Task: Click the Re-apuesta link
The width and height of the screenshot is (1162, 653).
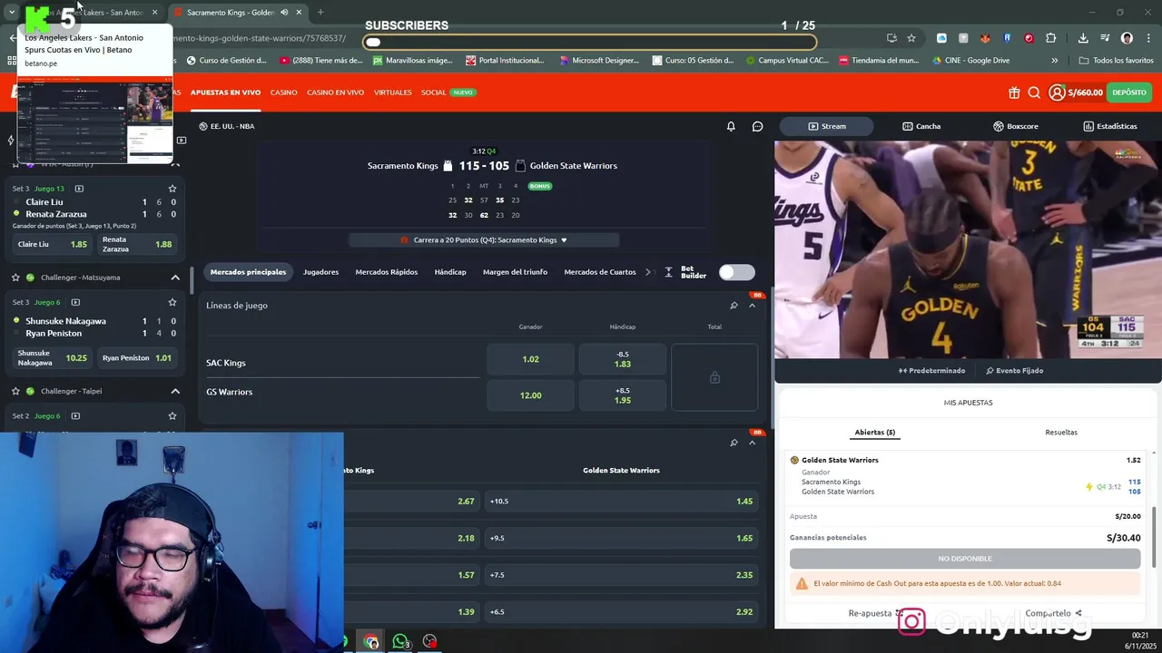Action: pyautogui.click(x=875, y=613)
